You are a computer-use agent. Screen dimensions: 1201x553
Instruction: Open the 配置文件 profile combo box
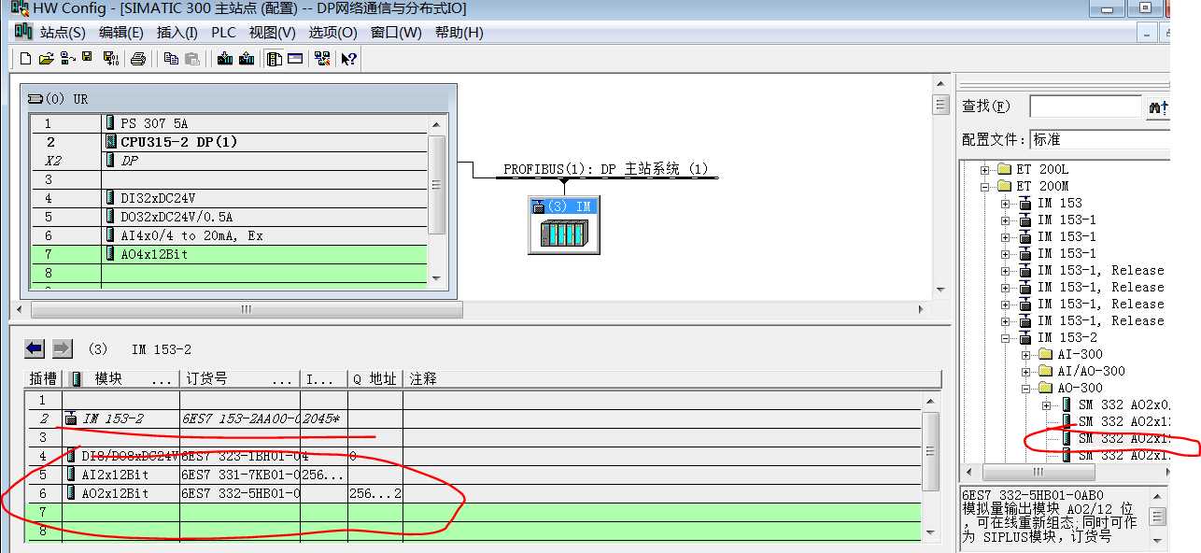point(1099,139)
